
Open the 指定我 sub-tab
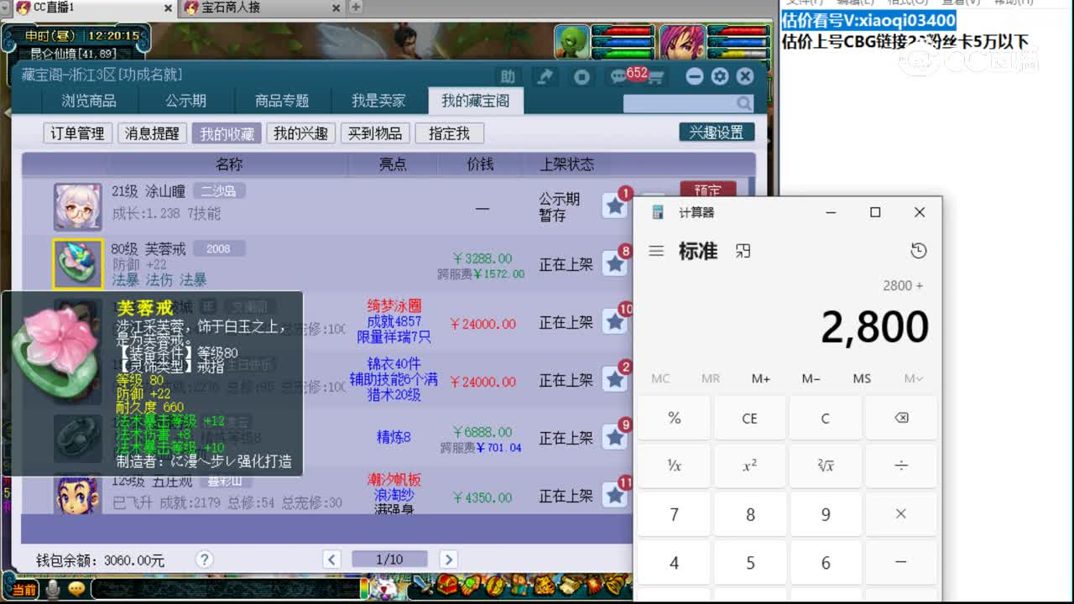450,133
